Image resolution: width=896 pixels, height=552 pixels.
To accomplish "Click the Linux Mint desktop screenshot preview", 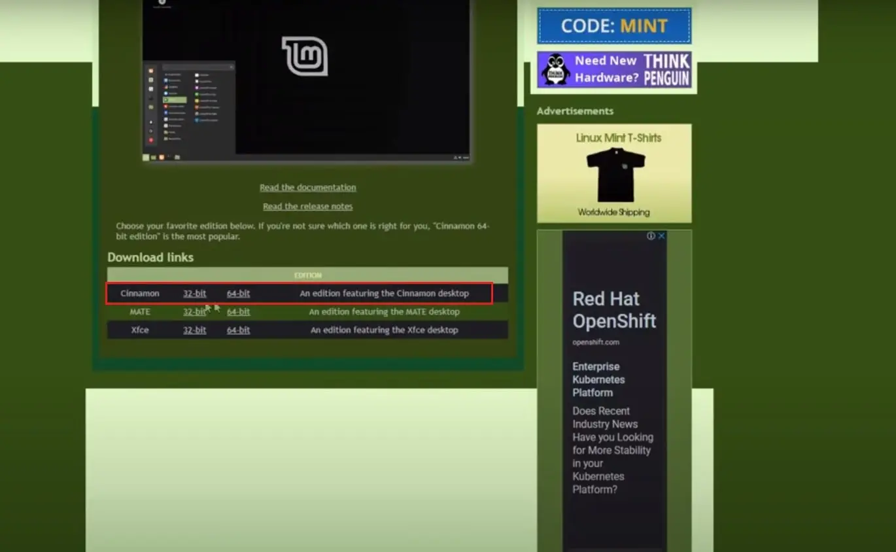I will tap(307, 81).
